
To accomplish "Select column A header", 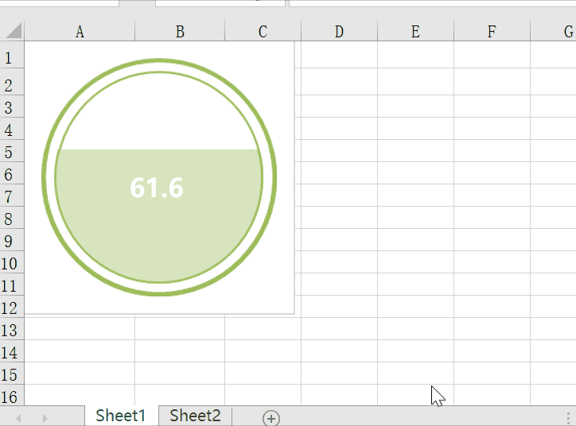I will click(80, 32).
